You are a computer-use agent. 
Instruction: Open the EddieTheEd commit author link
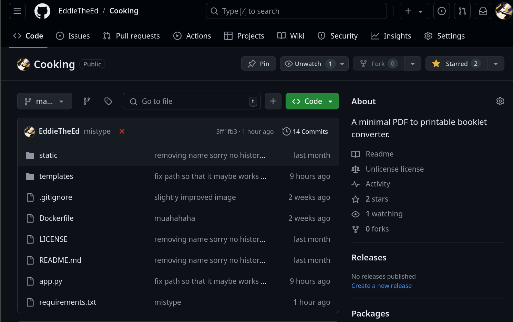coord(59,131)
